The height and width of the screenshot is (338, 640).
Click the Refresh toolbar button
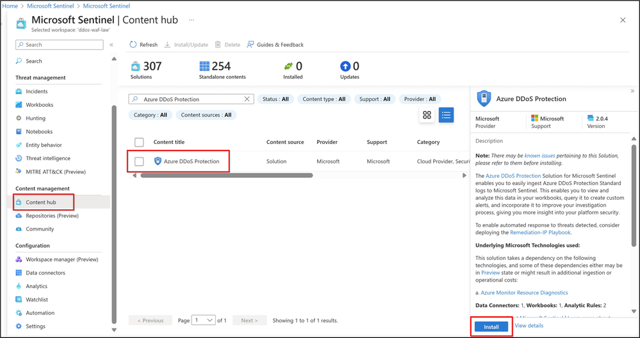pos(144,45)
